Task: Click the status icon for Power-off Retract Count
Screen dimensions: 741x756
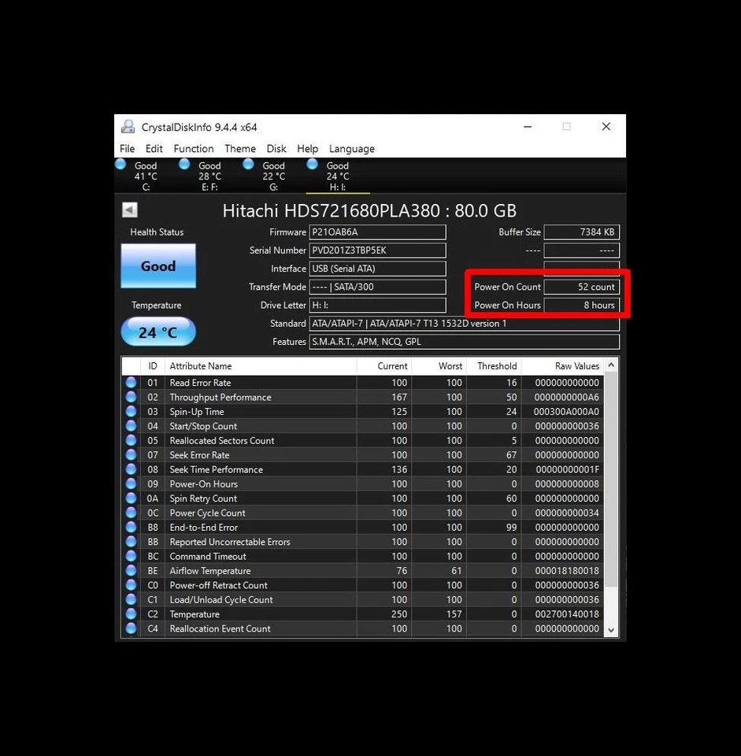Action: click(x=131, y=585)
